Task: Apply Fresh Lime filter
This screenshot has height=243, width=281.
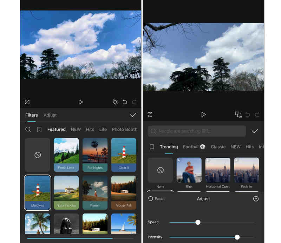Action: coord(66,155)
